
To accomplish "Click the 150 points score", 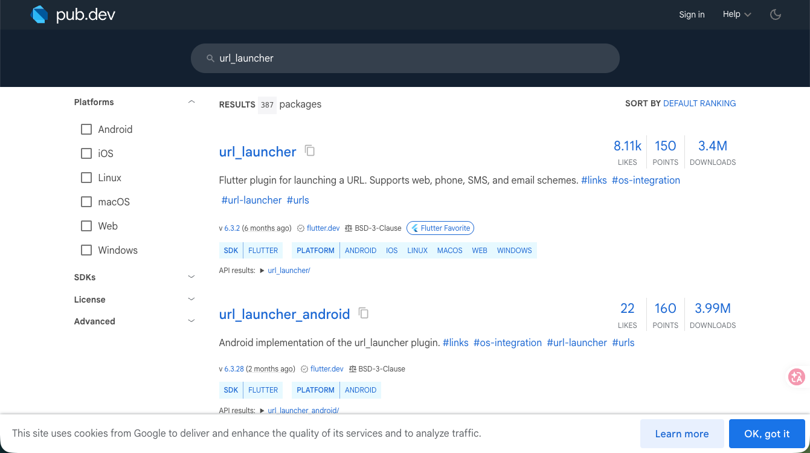I will tap(665, 152).
